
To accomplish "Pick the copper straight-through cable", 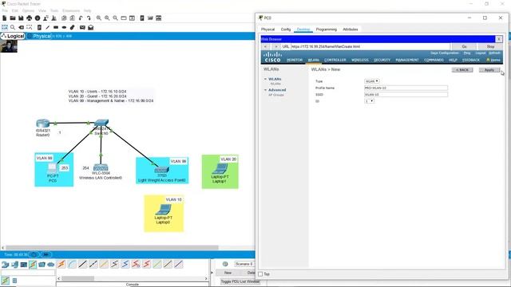I will pyautogui.click(x=83, y=264).
